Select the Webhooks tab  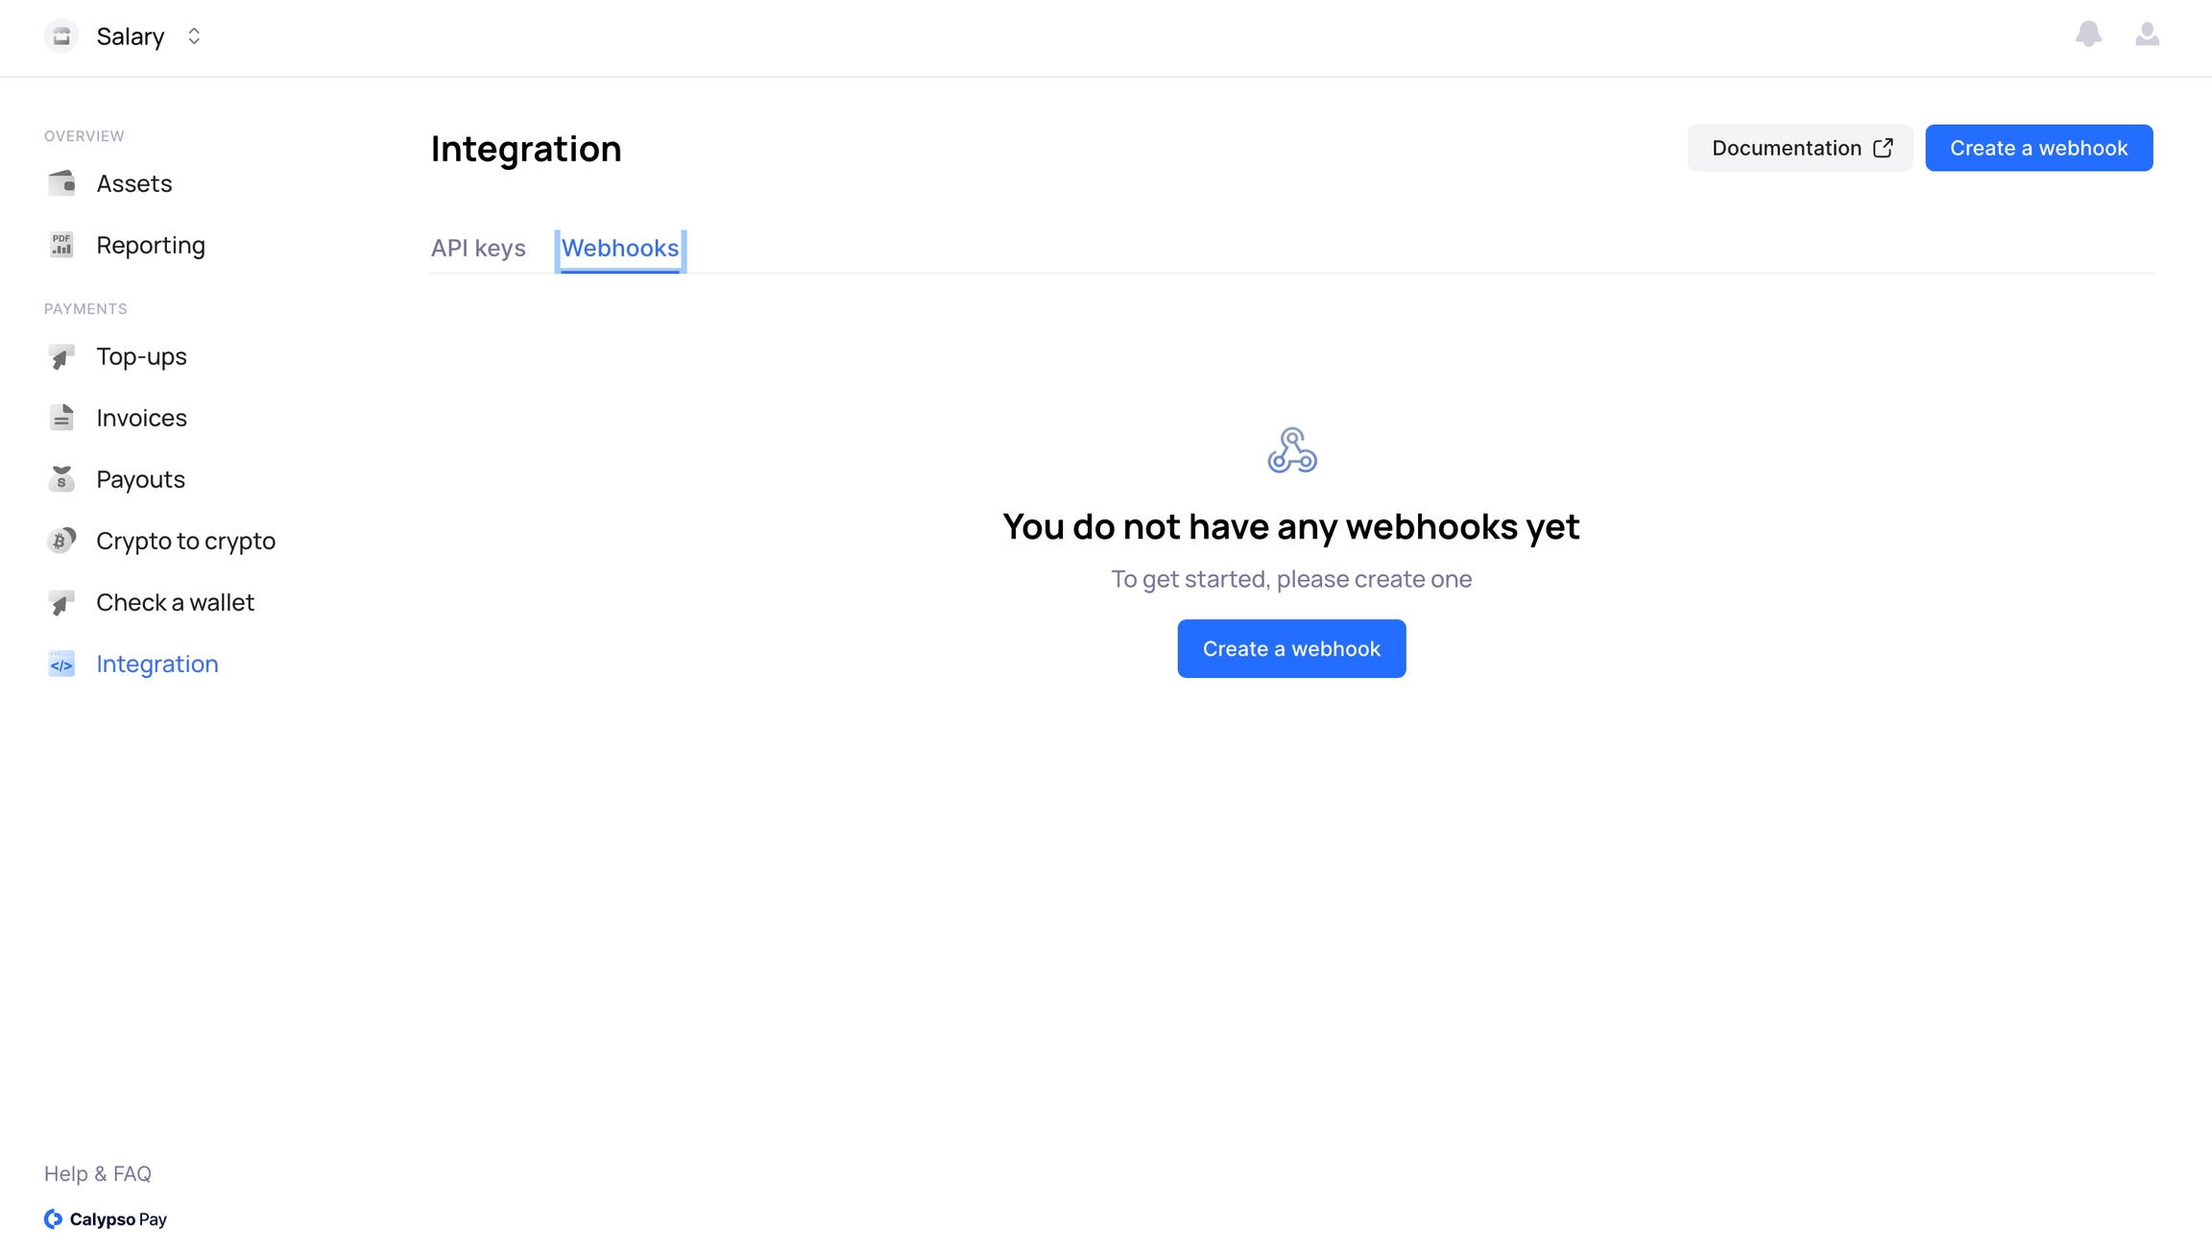[620, 249]
